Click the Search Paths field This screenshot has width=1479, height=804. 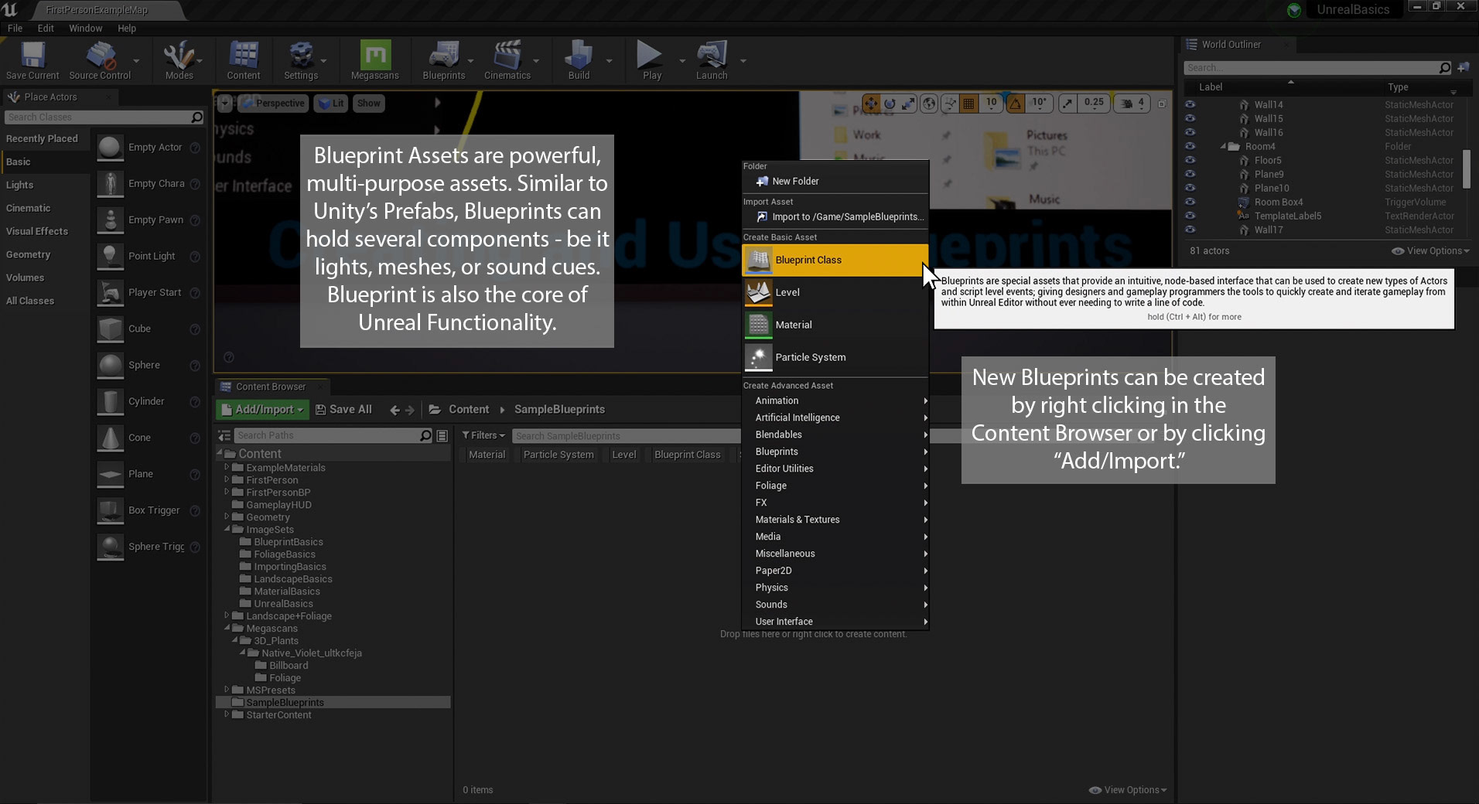[x=333, y=435]
